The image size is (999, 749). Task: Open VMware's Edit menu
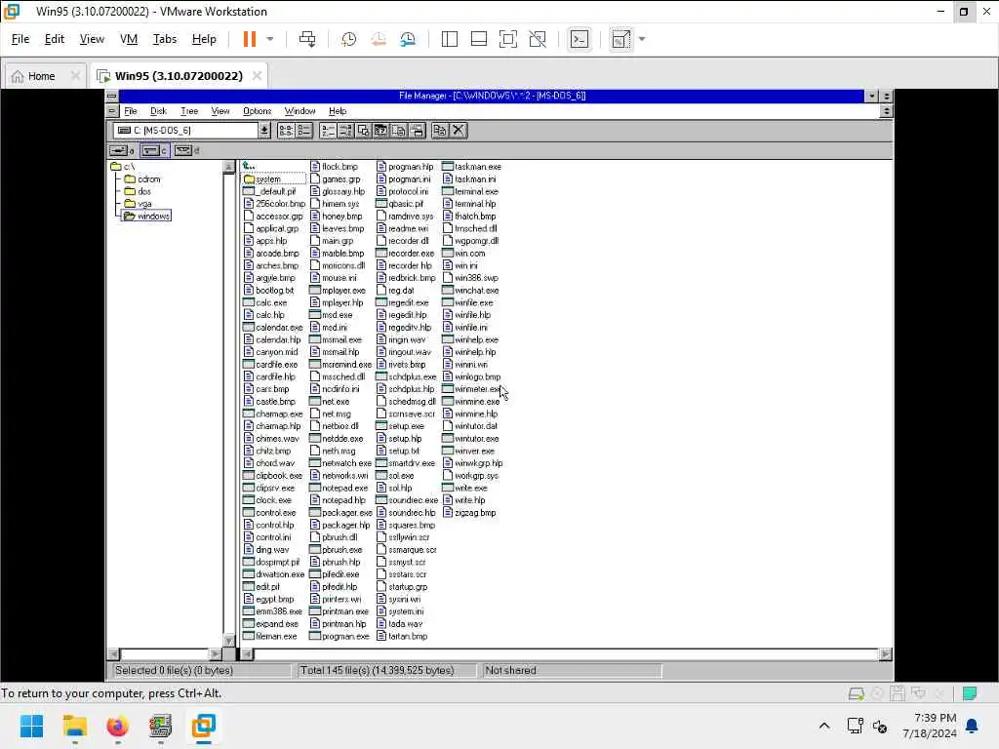coord(55,39)
